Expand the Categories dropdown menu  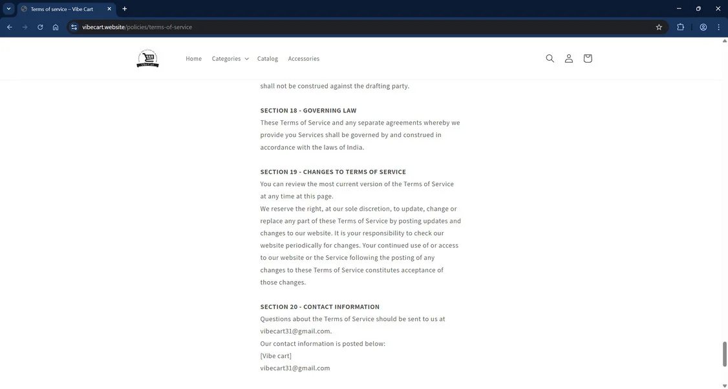[230, 59]
